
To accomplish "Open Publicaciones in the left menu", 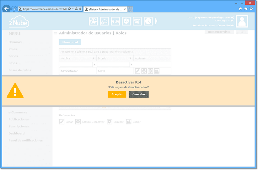I will 19,120.
